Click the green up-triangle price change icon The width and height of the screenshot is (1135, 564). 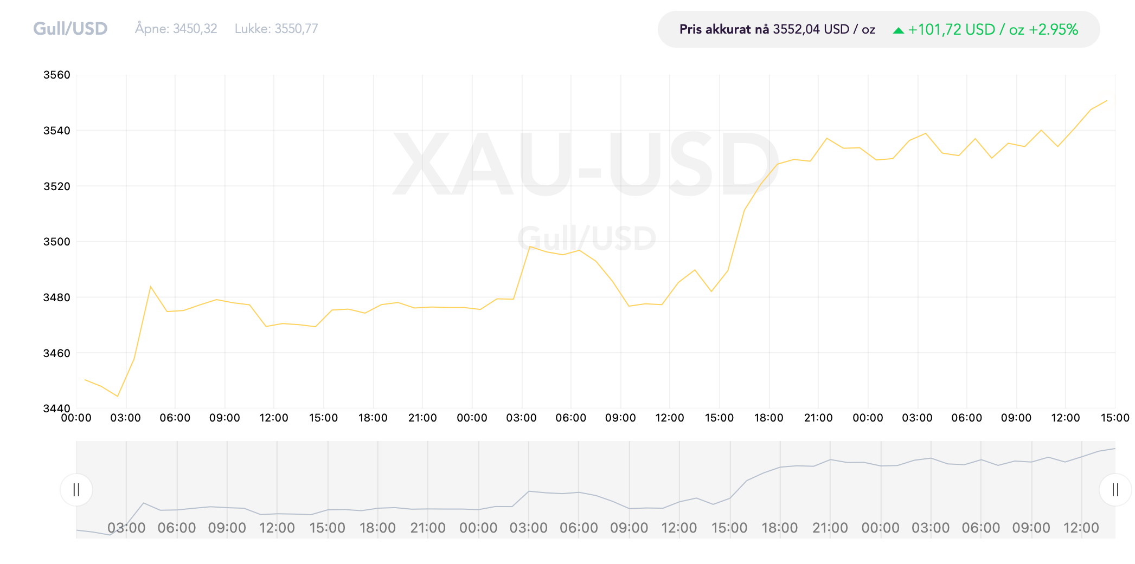[x=898, y=30]
